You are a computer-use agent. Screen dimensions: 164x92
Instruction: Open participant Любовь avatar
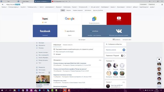point(122,65)
